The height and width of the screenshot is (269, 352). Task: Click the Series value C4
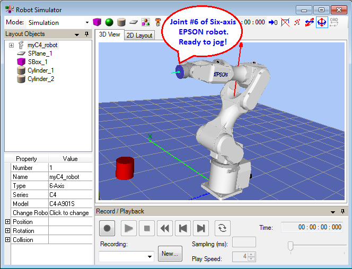coord(71,195)
